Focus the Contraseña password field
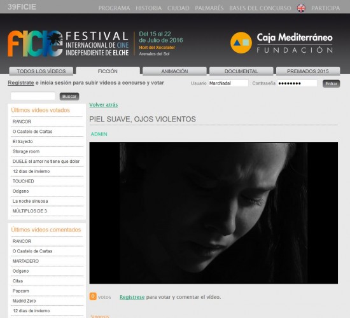Viewport: 350px width, 318px height. tap(297, 83)
